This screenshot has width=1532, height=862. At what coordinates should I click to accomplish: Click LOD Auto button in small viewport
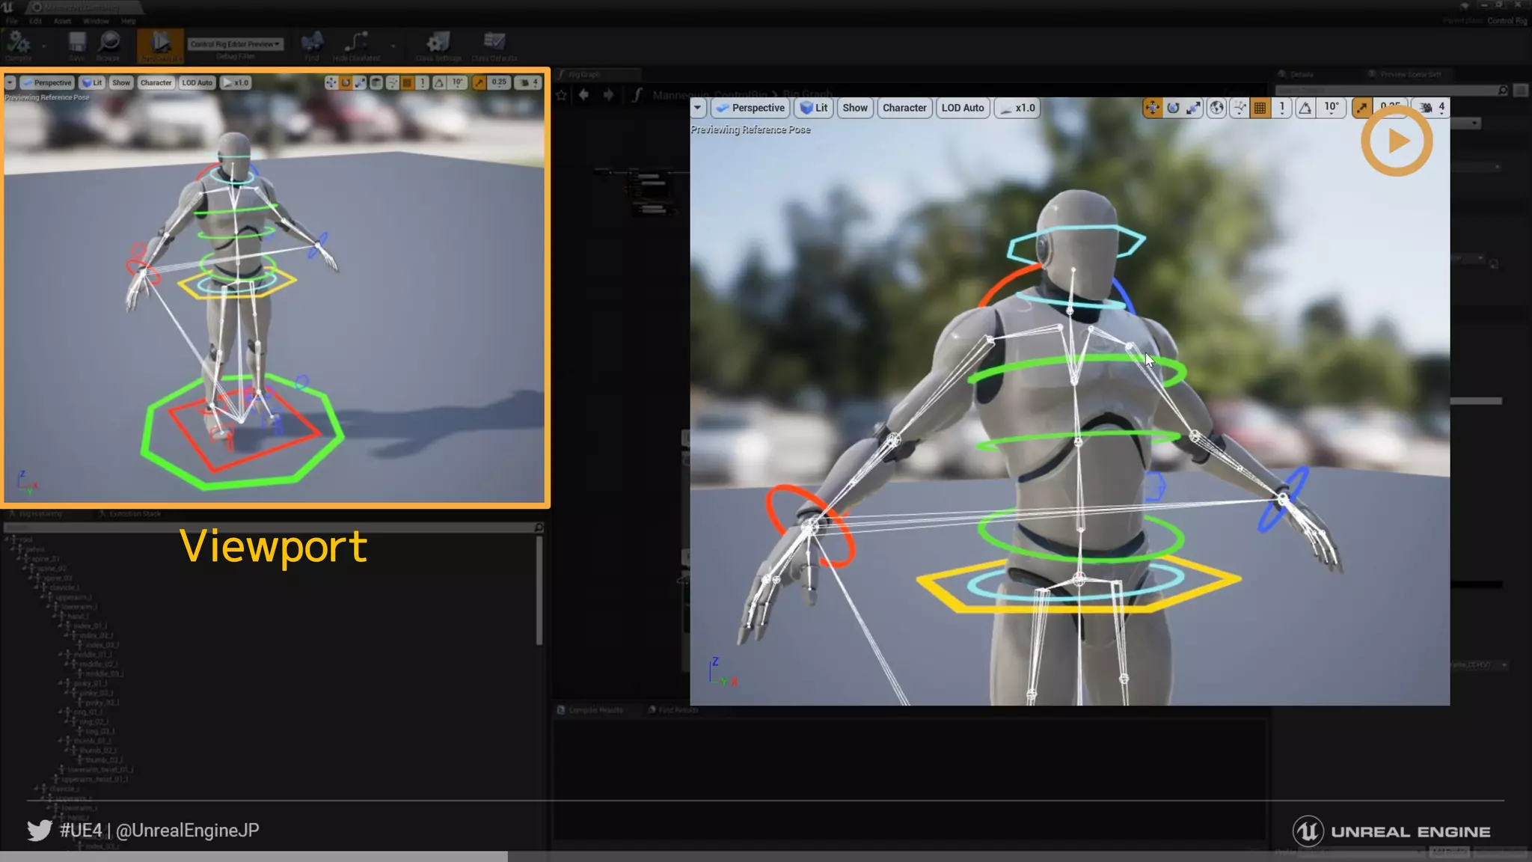[197, 82]
